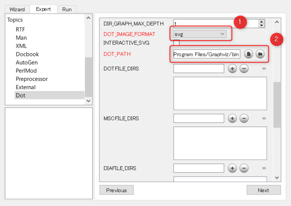The height and width of the screenshot is (206, 291).
Task: Enable the INTERACTIVE_SVG checkbox
Action: pos(177,43)
